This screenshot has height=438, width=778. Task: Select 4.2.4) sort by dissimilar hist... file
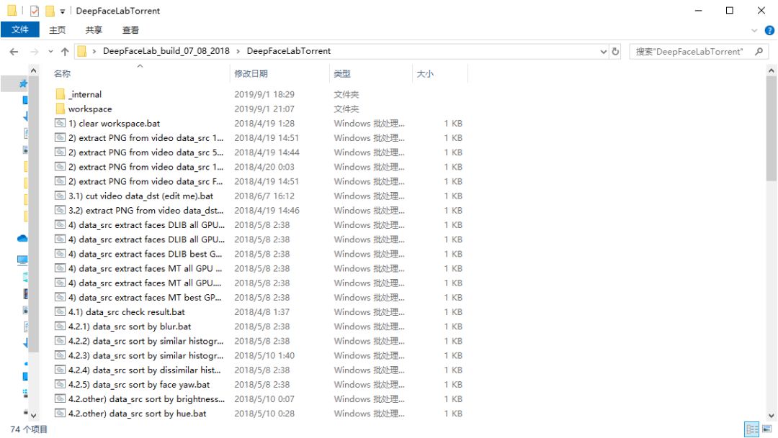point(144,370)
